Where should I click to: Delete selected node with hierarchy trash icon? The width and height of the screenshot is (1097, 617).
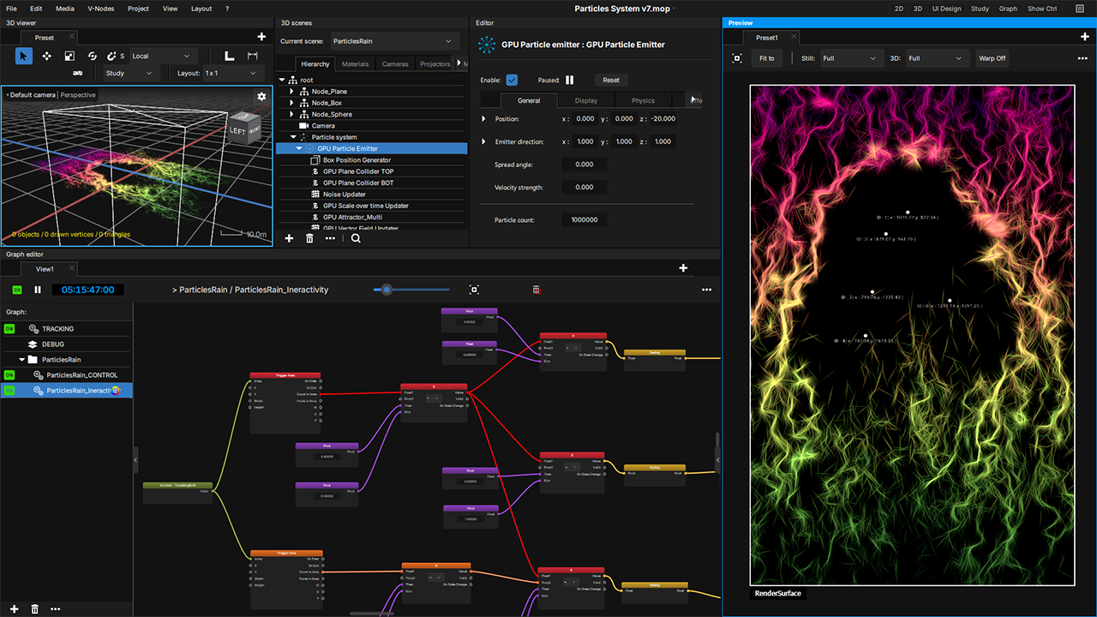(x=309, y=238)
